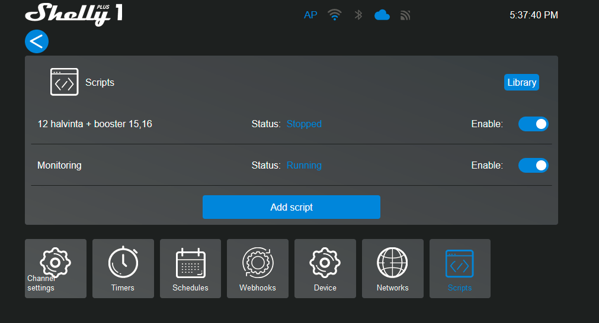Click the RSS-style signal icon in header
The width and height of the screenshot is (599, 323).
[x=405, y=15]
